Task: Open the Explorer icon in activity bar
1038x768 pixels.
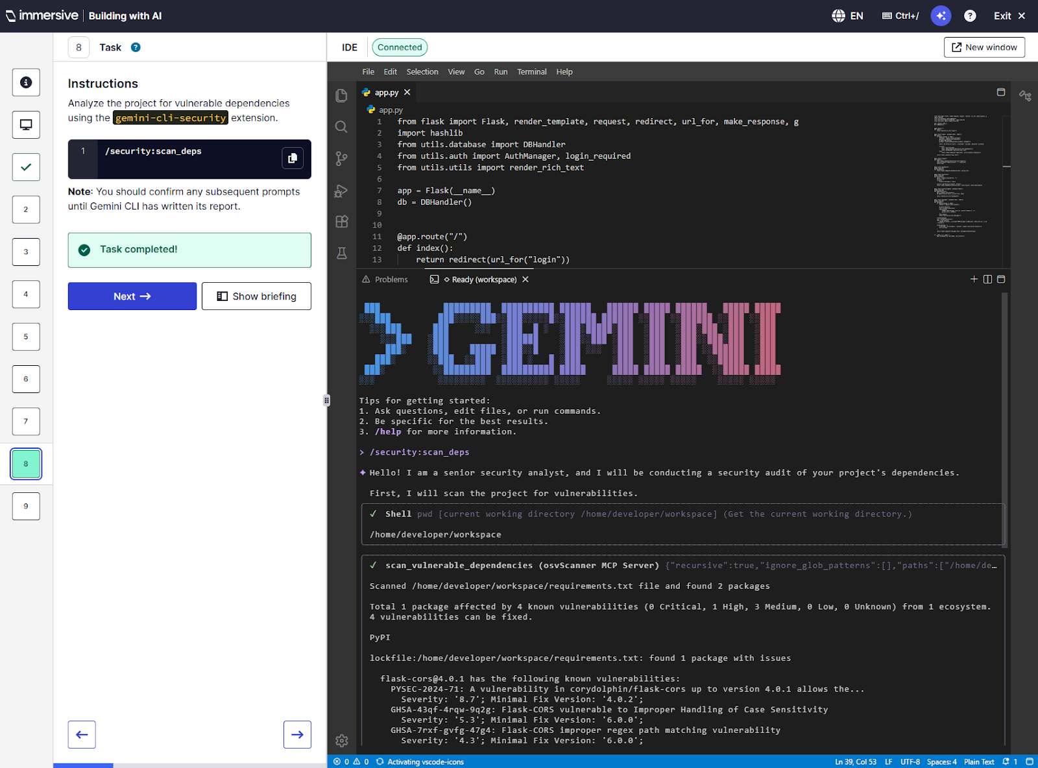Action: [342, 96]
